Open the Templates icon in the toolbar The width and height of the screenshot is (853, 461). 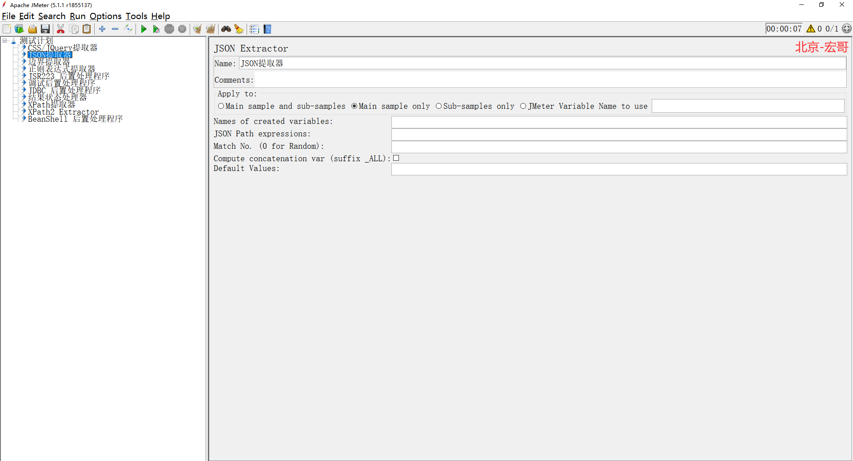click(19, 29)
